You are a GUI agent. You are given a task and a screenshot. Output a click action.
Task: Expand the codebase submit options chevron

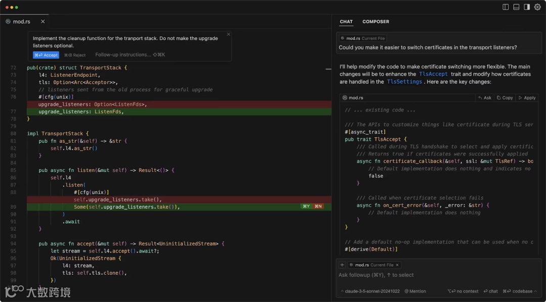tap(535, 291)
